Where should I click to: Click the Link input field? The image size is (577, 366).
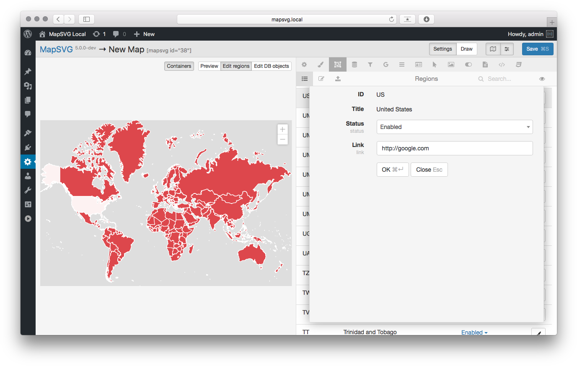pyautogui.click(x=454, y=148)
